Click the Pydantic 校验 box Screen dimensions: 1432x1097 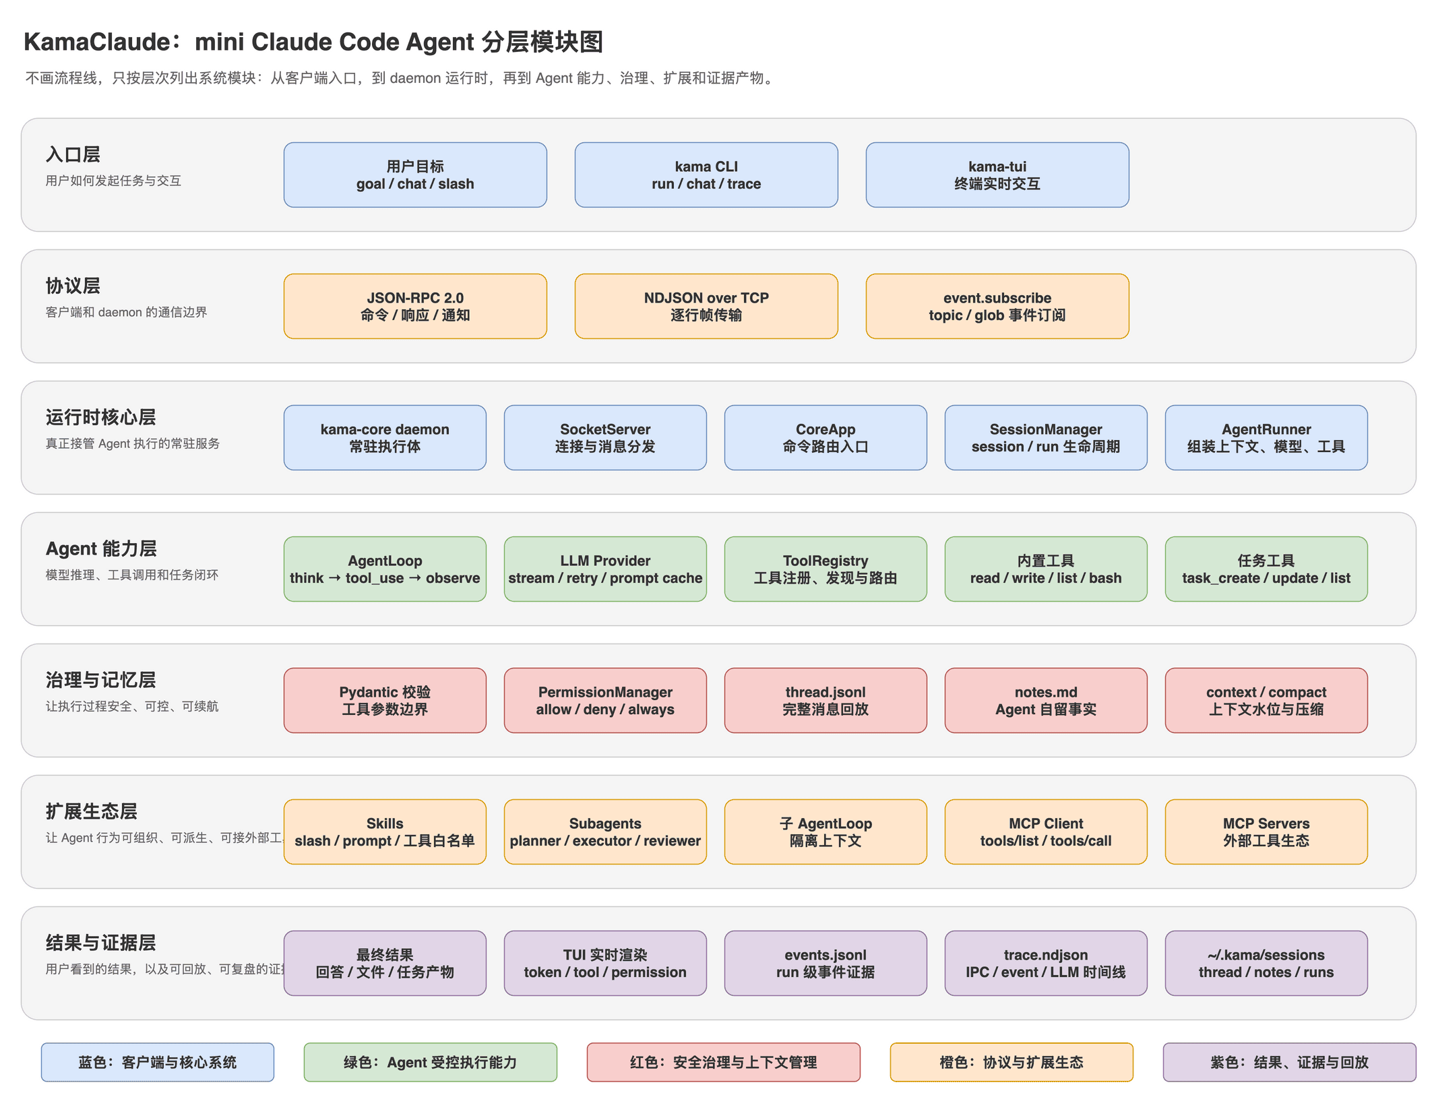(385, 700)
